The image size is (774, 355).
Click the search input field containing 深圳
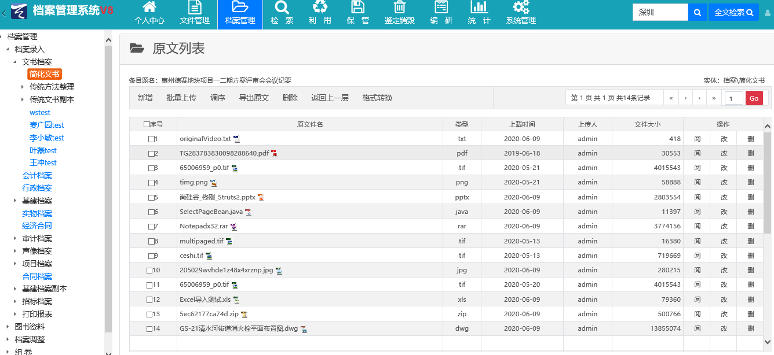click(660, 12)
